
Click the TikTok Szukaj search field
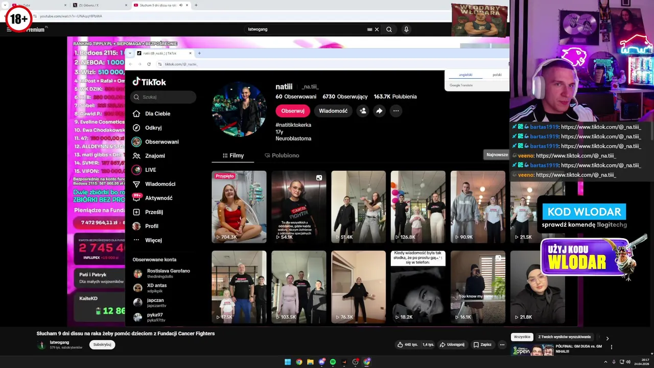click(x=163, y=97)
